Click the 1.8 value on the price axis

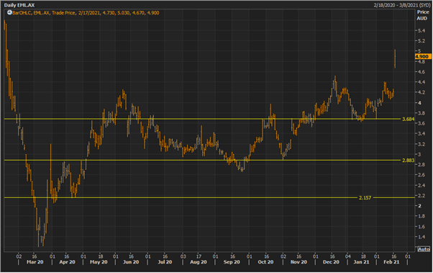421,216
